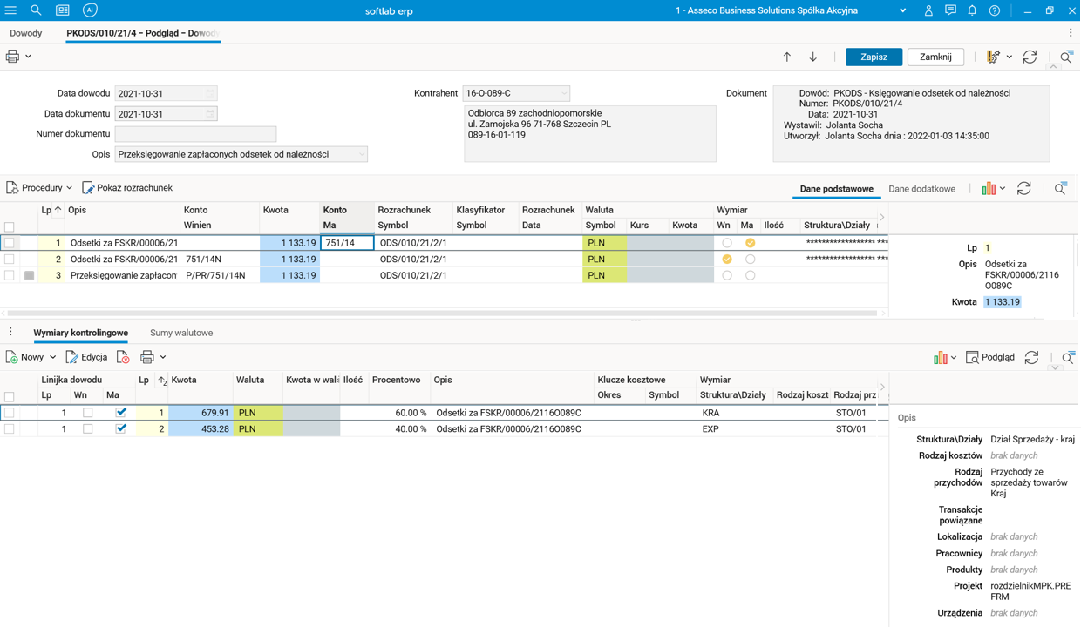Expand the Nowy dropdown arrow
This screenshot has width=1081, height=627.
[x=52, y=357]
